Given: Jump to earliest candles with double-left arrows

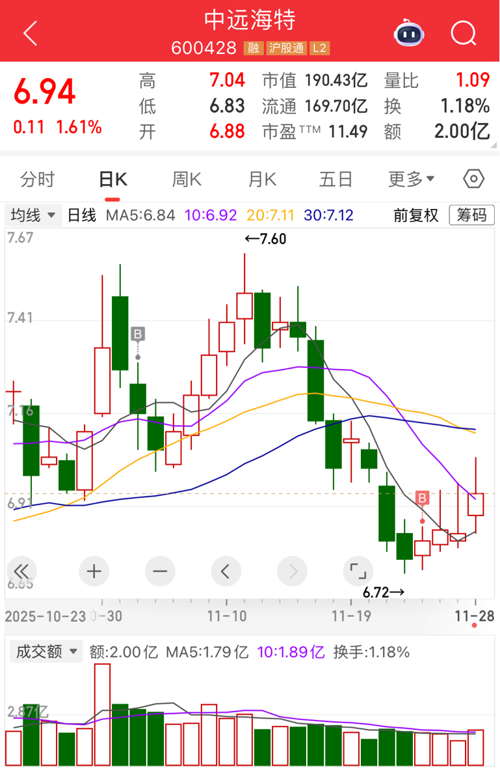Looking at the screenshot, I should click(21, 572).
